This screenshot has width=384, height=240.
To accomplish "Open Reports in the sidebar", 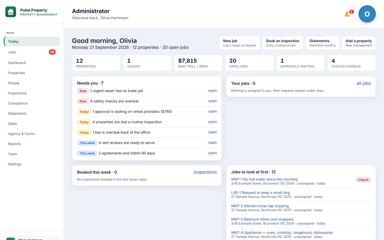I will (32, 144).
